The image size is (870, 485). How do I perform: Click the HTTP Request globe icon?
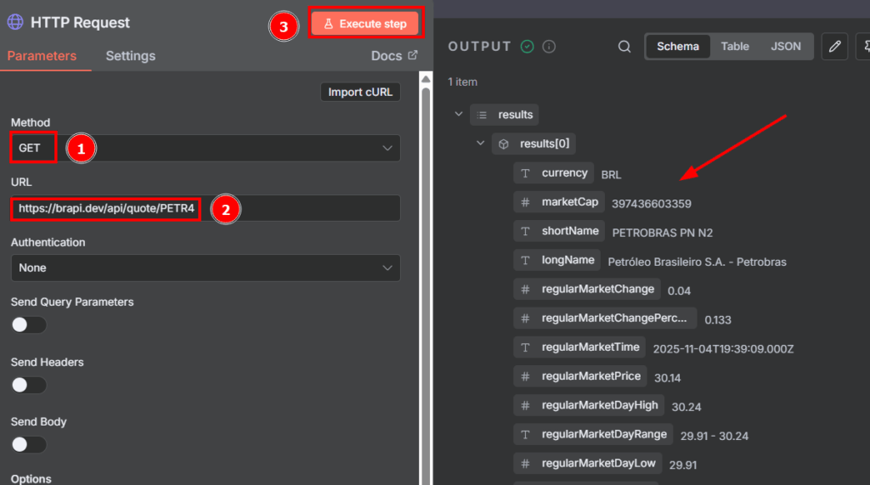coord(15,22)
